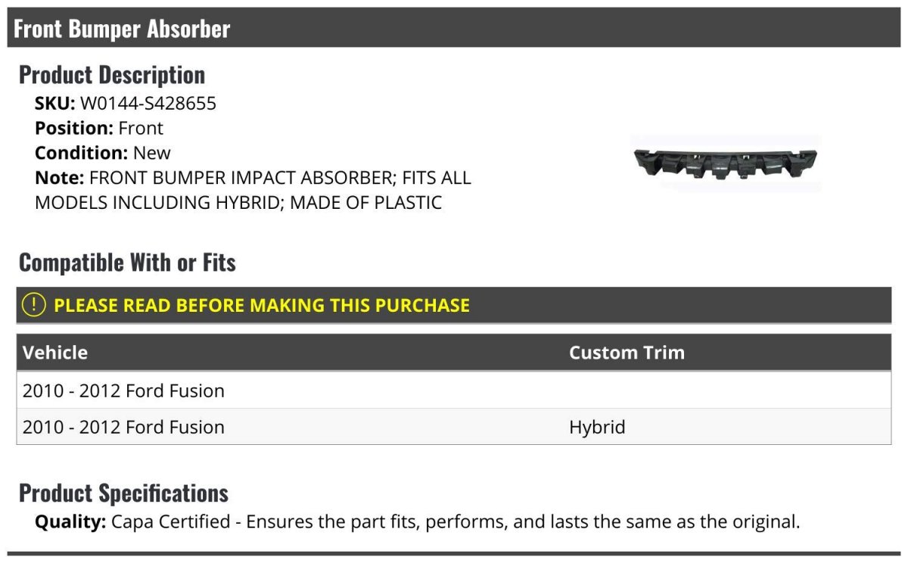This screenshot has width=908, height=563.
Task: Click the Product Specifications heading
Action: click(123, 493)
